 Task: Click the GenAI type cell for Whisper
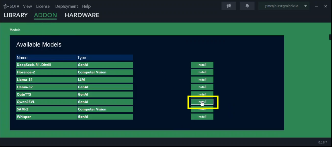105,117
